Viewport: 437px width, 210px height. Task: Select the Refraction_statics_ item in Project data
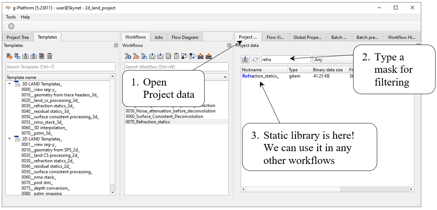pos(260,76)
